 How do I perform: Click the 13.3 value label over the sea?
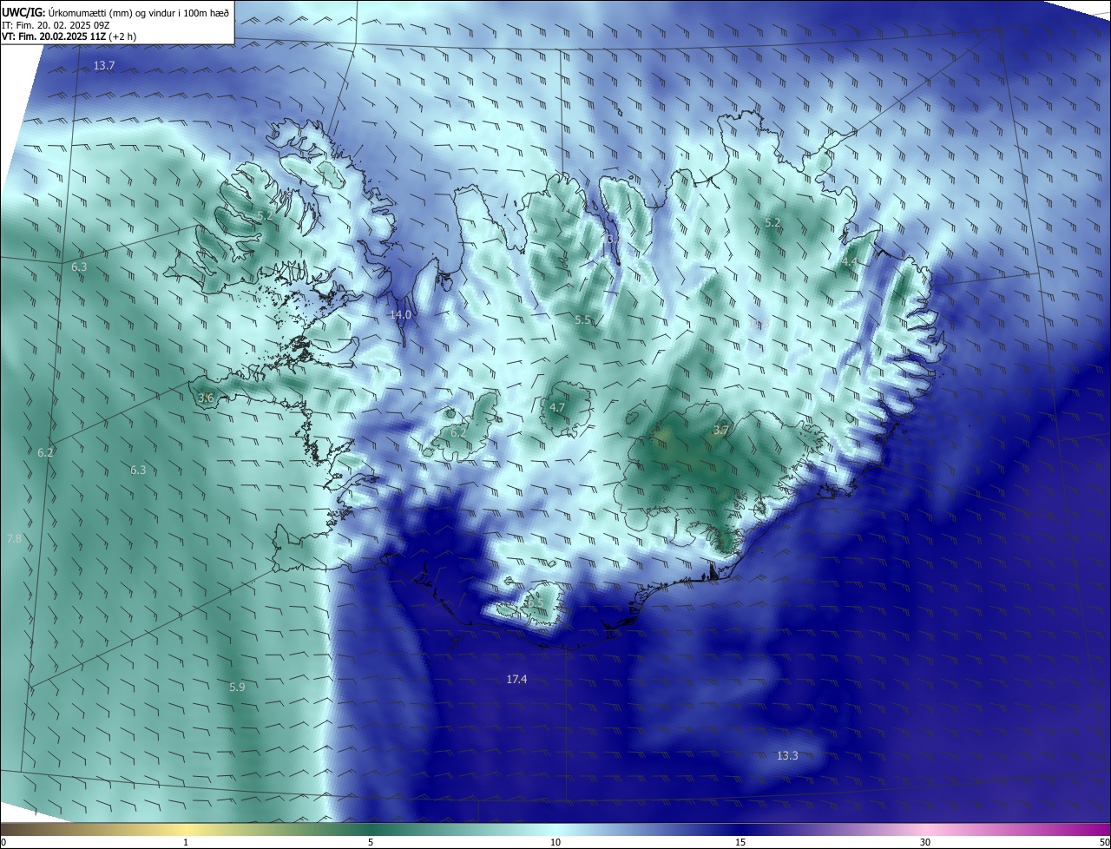pos(787,755)
